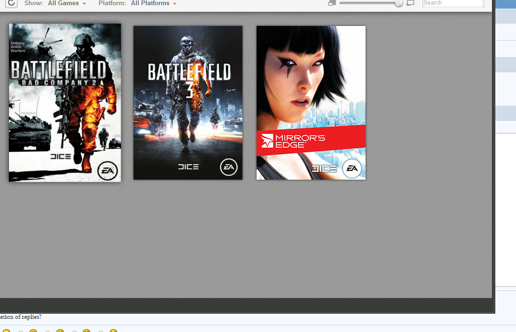Screen dimensions: 516x332
Task: Select the Battlefield 3 game cover
Action: 188,103
